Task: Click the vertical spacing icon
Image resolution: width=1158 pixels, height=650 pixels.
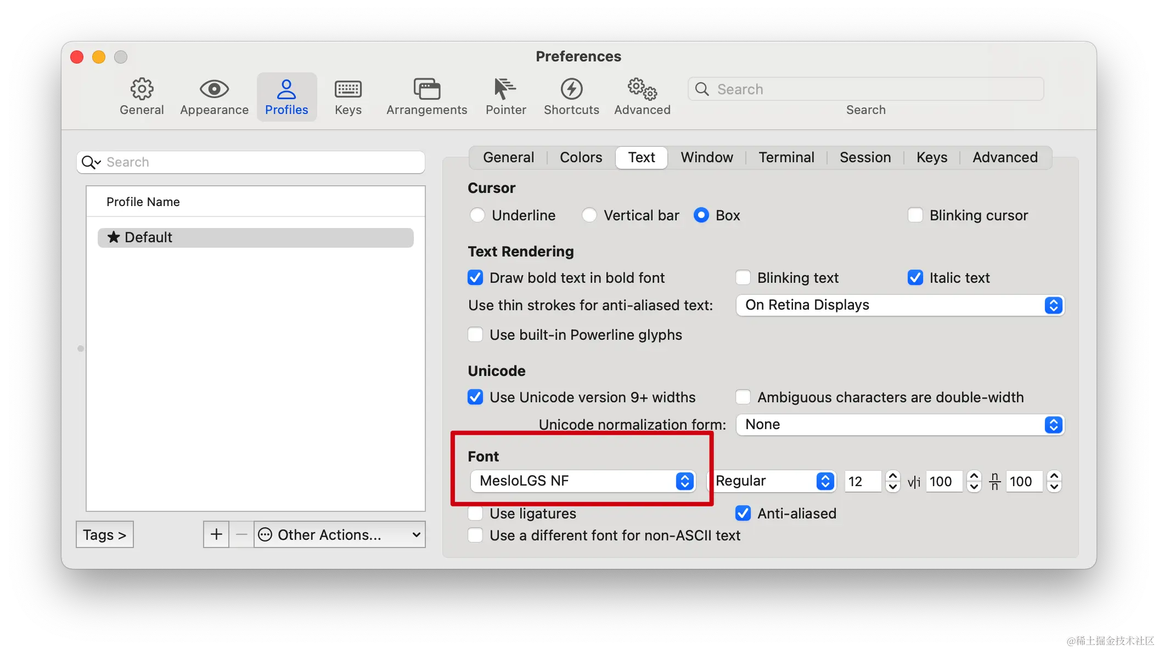Action: tap(994, 482)
